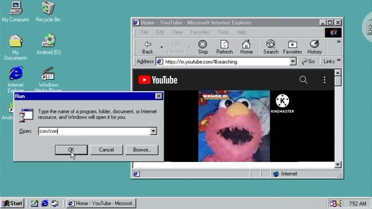Confirm Run dialog with OK
Screen dimensions: 372x209
(x=71, y=150)
